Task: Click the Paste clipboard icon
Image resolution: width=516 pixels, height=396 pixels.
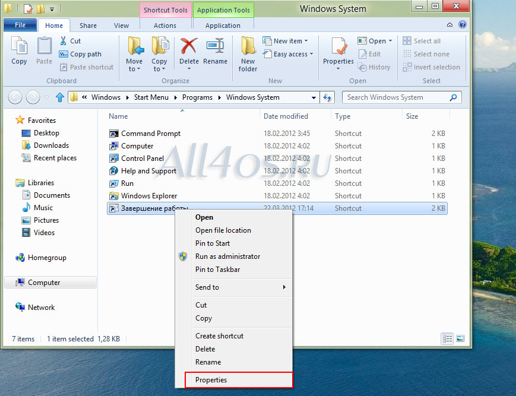Action: pyautogui.click(x=44, y=46)
